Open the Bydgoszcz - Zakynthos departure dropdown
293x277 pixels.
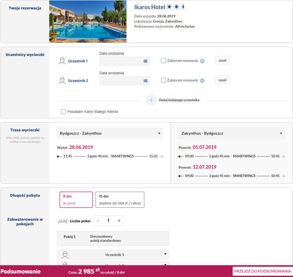point(110,133)
